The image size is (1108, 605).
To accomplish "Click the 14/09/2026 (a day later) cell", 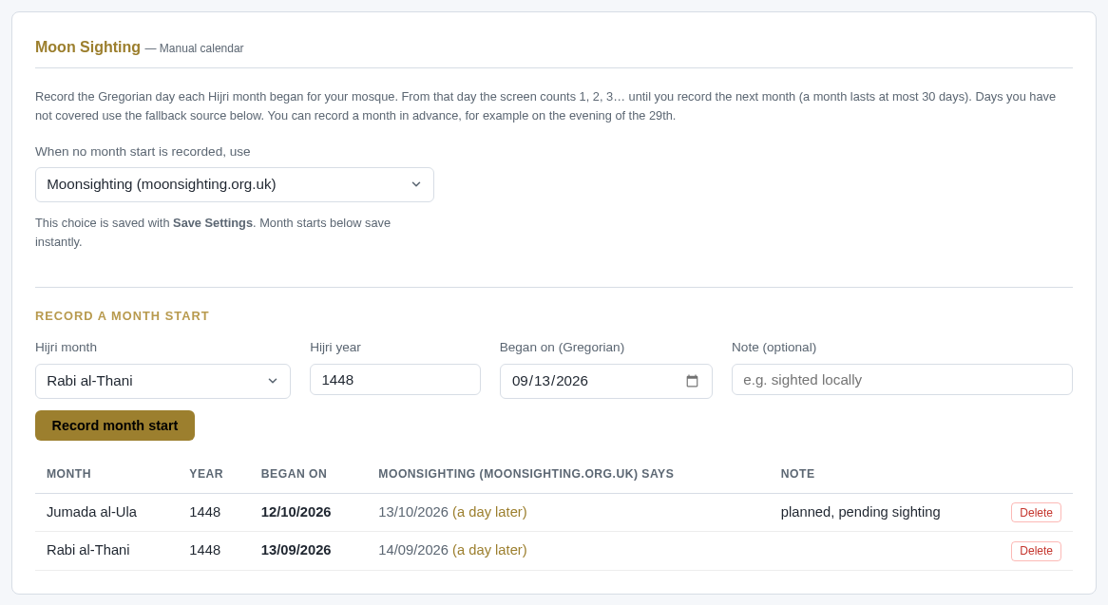I will [x=453, y=551].
